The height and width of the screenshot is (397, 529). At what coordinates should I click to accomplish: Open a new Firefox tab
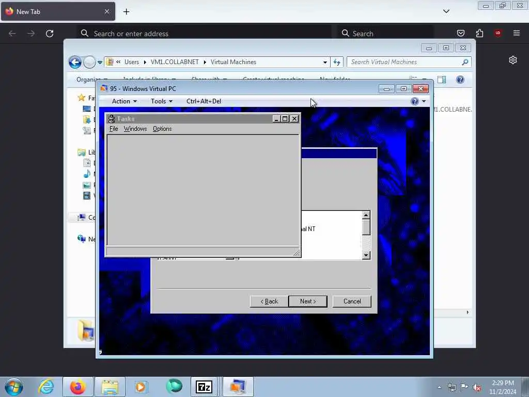coord(126,12)
